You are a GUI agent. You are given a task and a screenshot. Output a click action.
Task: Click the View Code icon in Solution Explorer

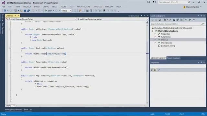[186, 20]
